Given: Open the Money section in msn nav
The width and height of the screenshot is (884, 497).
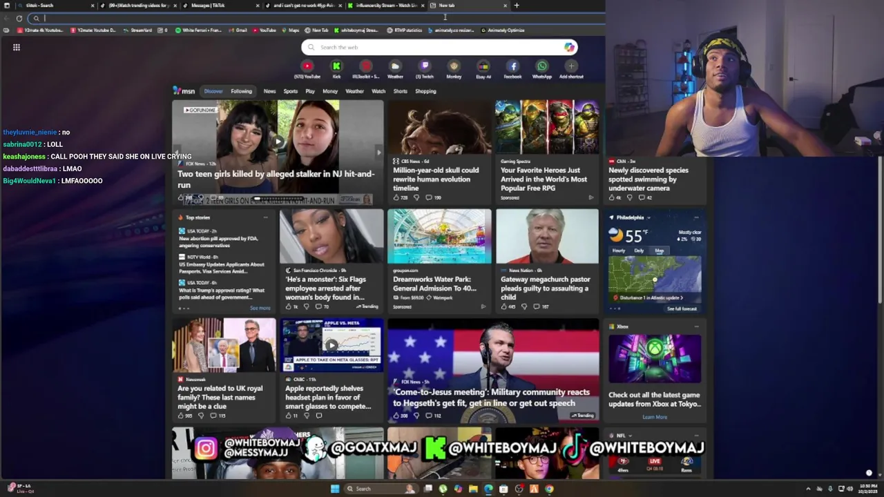Looking at the screenshot, I should (330, 91).
